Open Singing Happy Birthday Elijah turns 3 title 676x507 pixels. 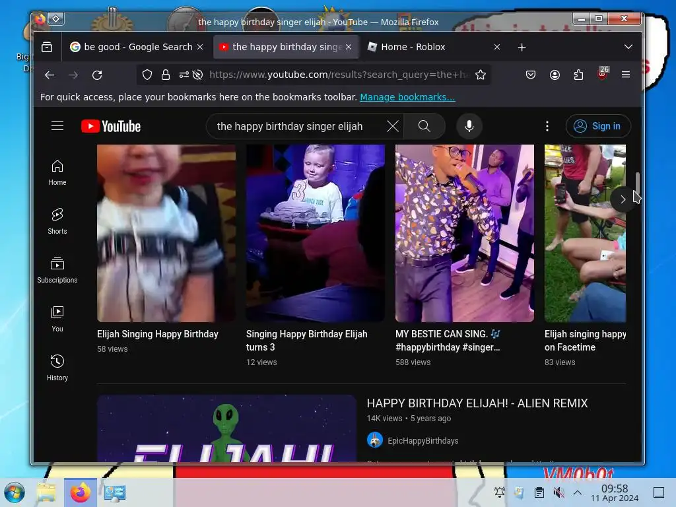click(x=306, y=341)
